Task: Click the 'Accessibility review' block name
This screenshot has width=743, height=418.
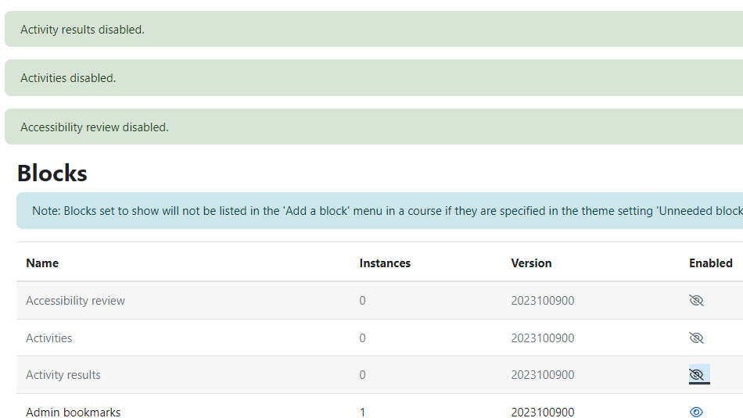Action: [75, 301]
